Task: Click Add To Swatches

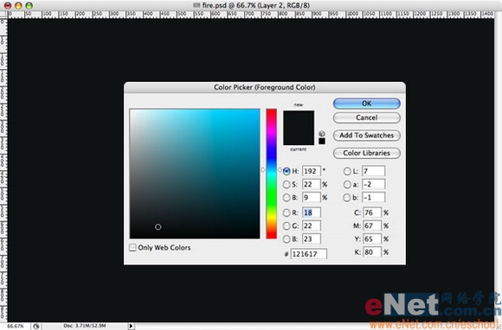Action: coord(367,136)
